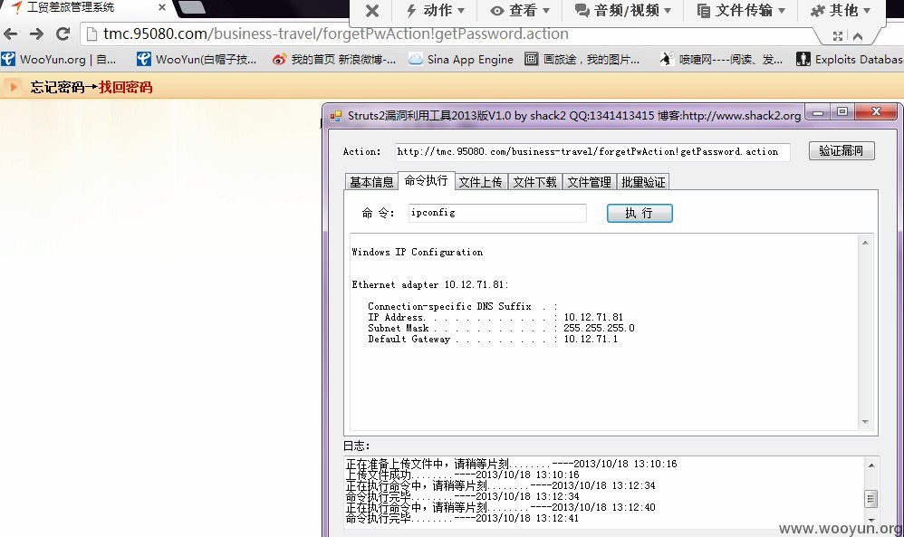Open the 其他 dropdown menu
Viewport: 904px width, 537px height.
(x=840, y=10)
